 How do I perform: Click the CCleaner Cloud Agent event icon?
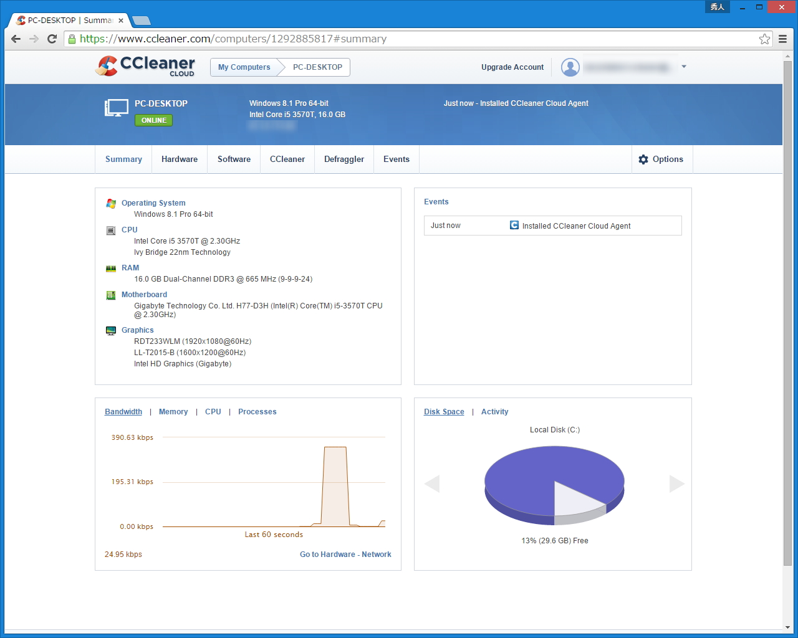pos(514,225)
